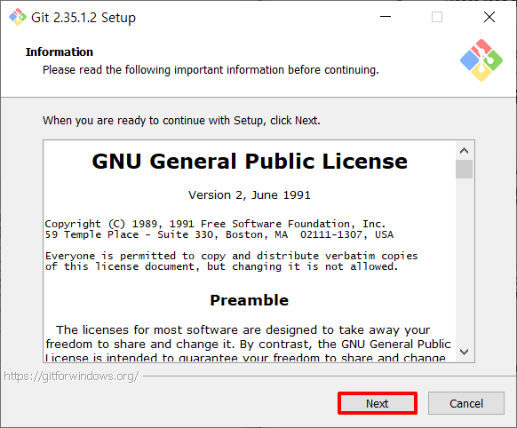
Task: Close the Git Setup window
Action: point(489,17)
